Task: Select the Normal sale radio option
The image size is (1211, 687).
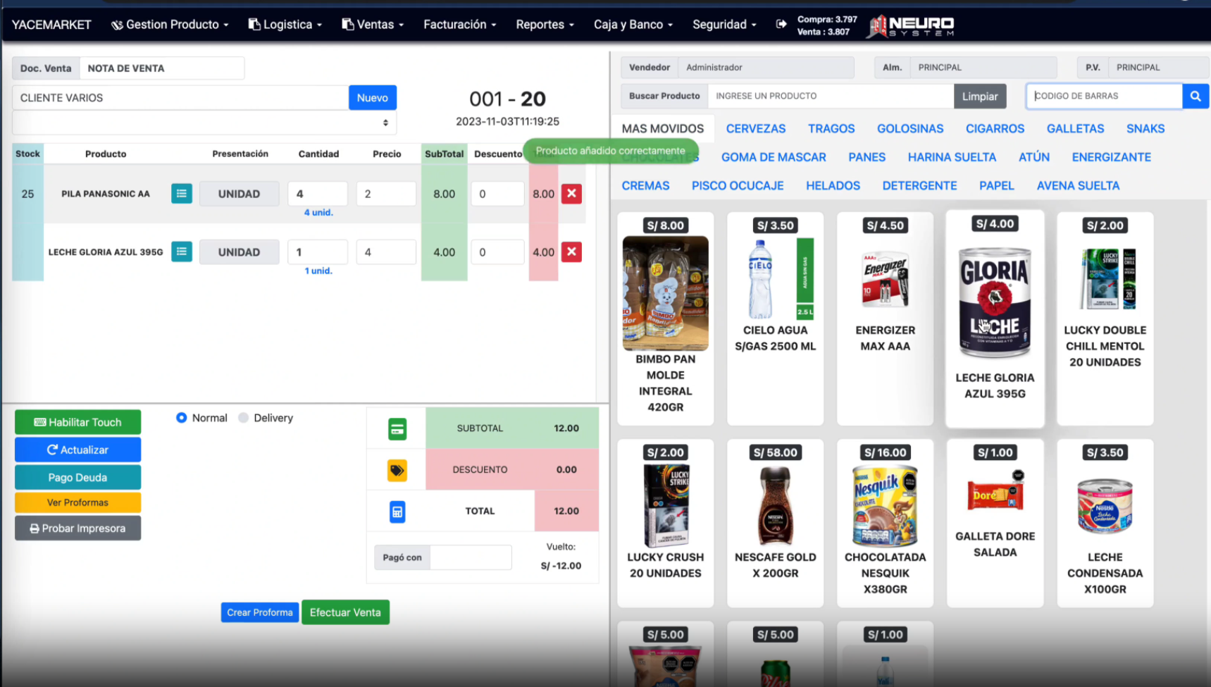Action: pyautogui.click(x=182, y=418)
